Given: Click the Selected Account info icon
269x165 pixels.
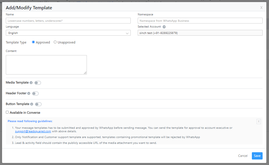Looking at the screenshot, I should pyautogui.click(x=164, y=27).
